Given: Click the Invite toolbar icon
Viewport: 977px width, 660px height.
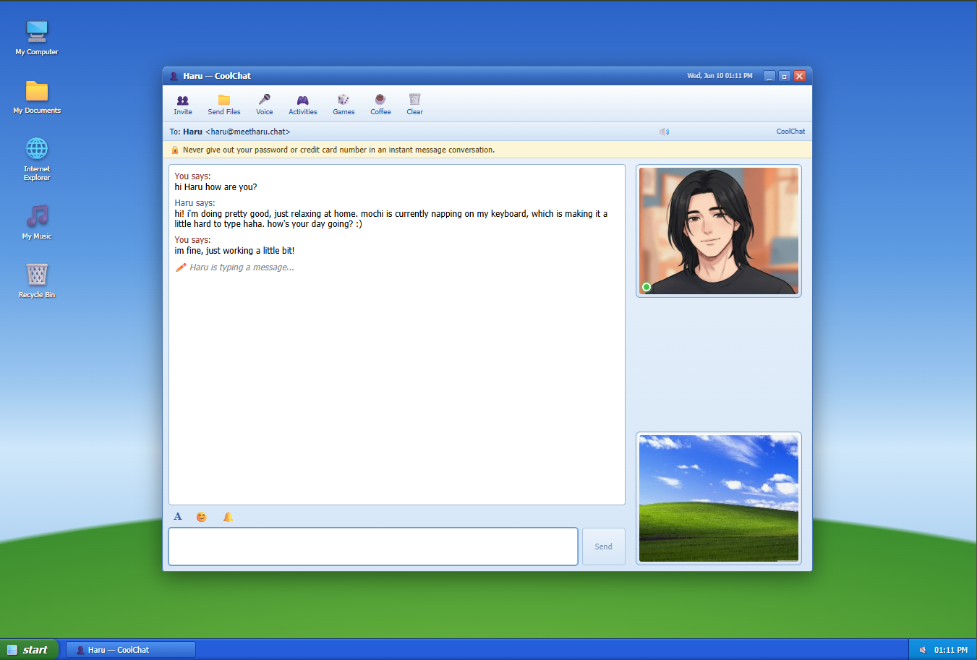Looking at the screenshot, I should (x=183, y=104).
